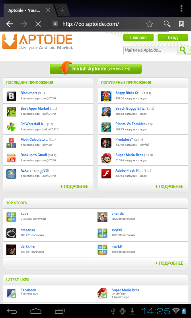Expand Top Stores with + Подробнее
This screenshot has height=318, width=191.
point(169,263)
